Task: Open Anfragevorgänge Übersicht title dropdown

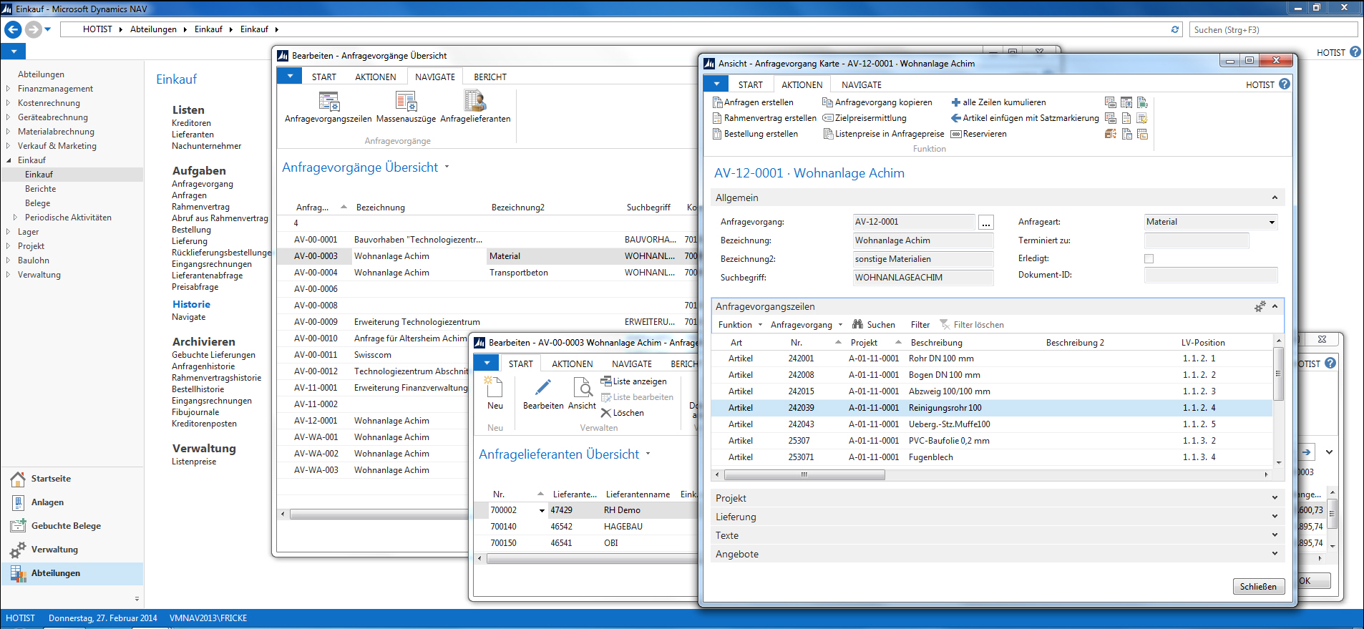Action: coord(447,167)
